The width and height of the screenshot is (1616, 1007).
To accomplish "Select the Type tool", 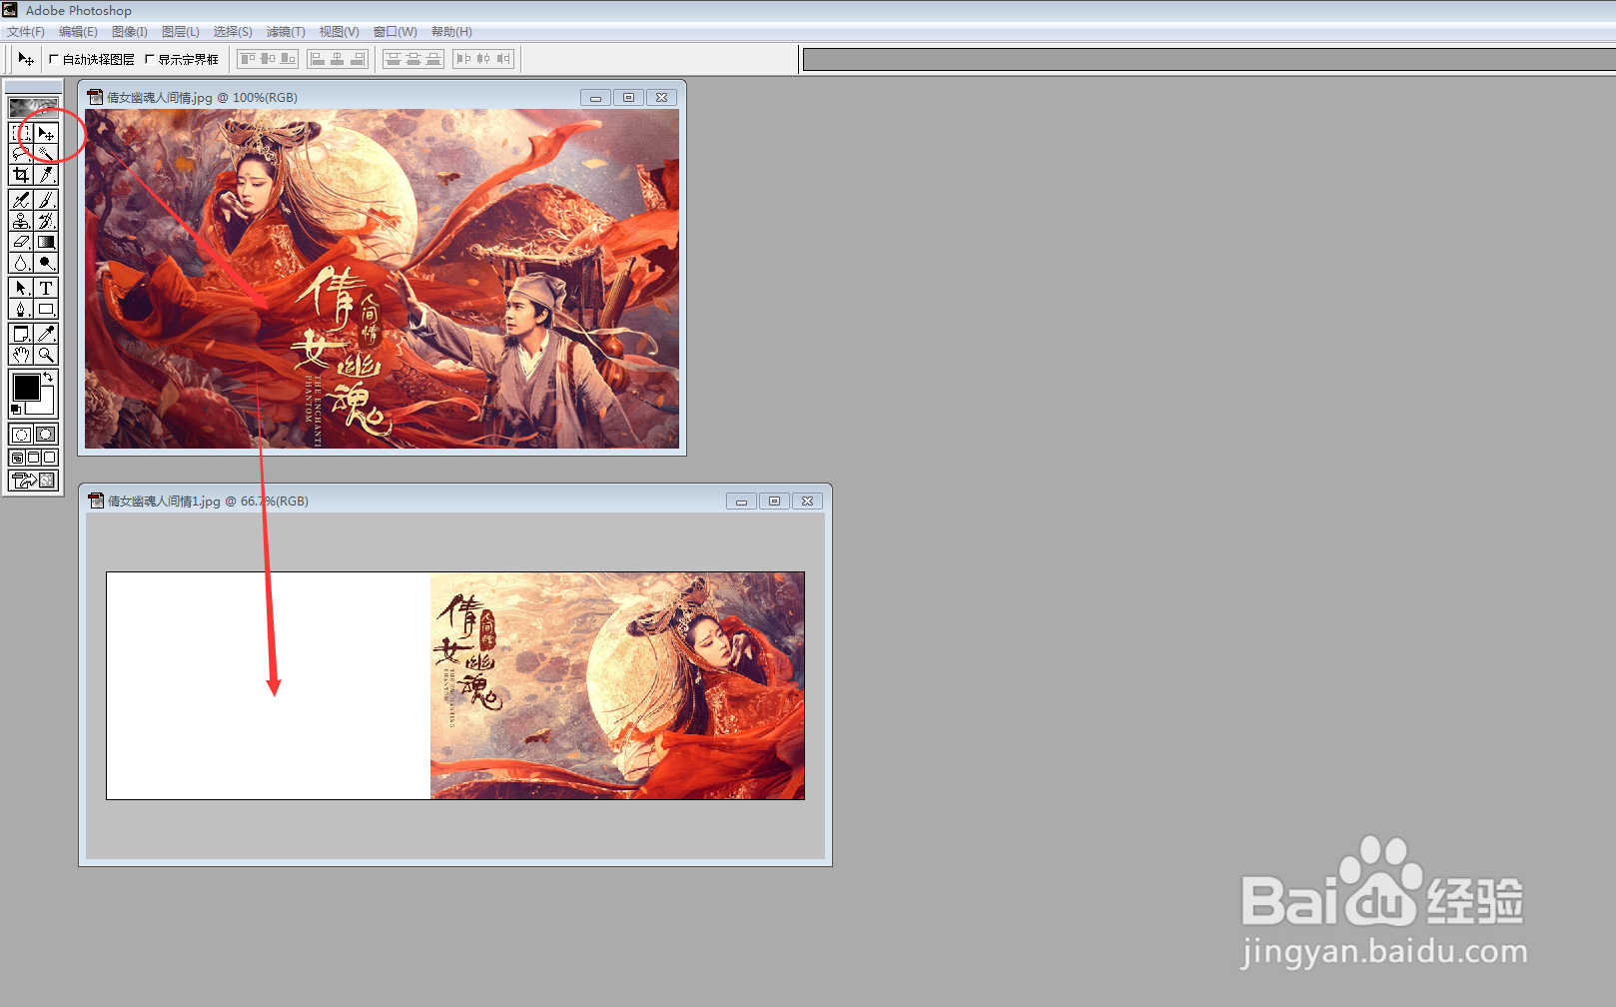I will pos(46,288).
